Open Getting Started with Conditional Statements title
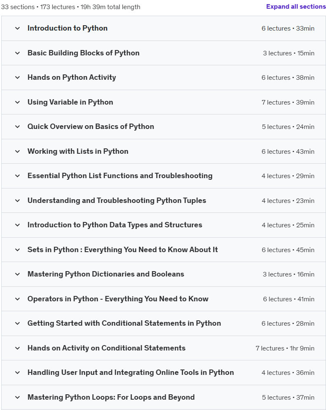Image resolution: width=326 pixels, height=410 pixels. [124, 323]
